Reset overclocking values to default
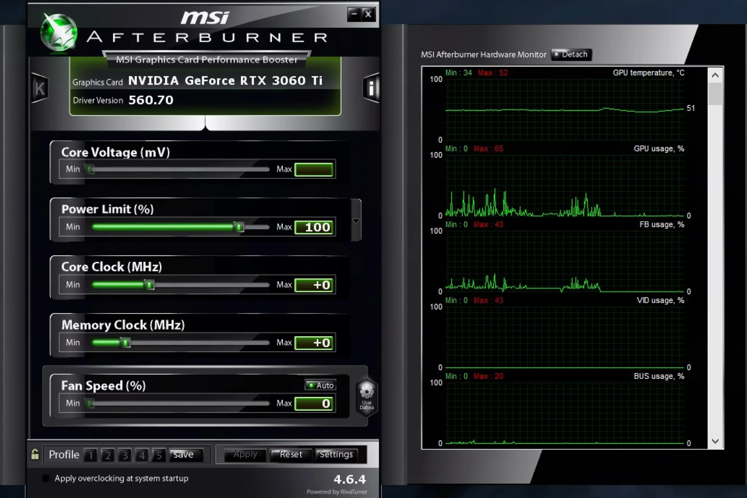This screenshot has height=498, width=747. (291, 455)
